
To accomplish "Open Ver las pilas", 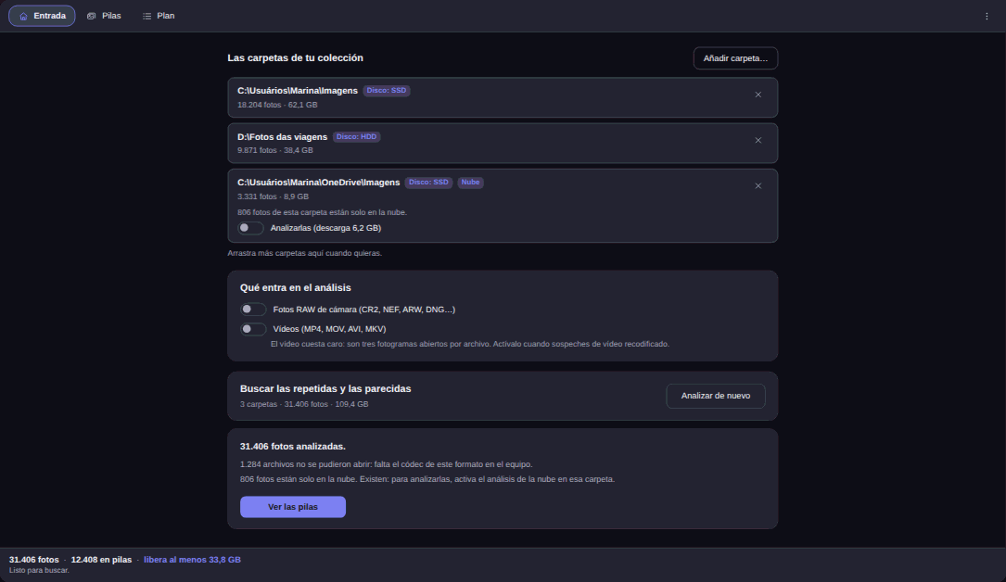I will [x=293, y=507].
